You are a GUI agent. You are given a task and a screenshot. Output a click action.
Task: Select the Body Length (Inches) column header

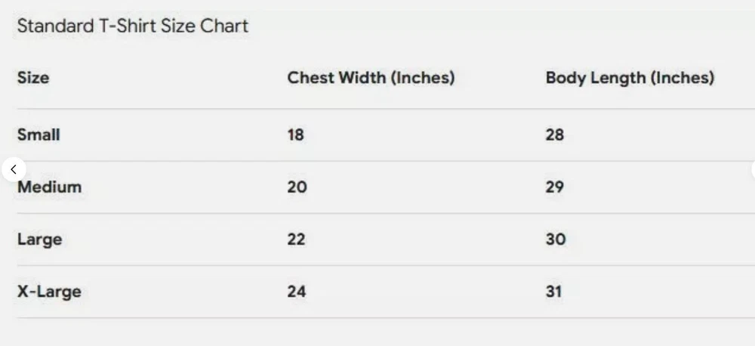click(630, 78)
